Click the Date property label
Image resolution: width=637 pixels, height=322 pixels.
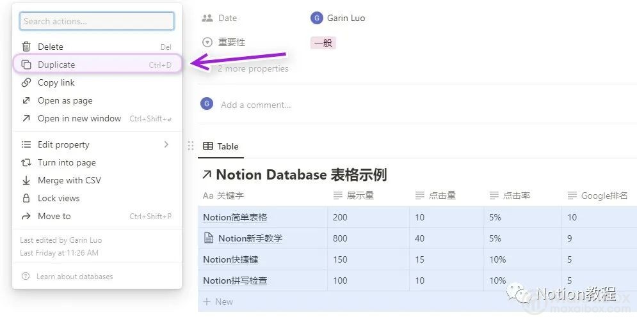(227, 18)
